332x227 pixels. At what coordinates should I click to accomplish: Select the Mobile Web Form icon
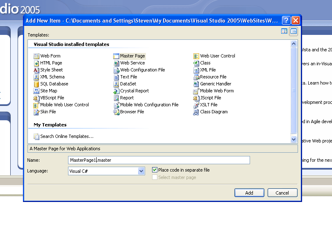tap(196, 91)
